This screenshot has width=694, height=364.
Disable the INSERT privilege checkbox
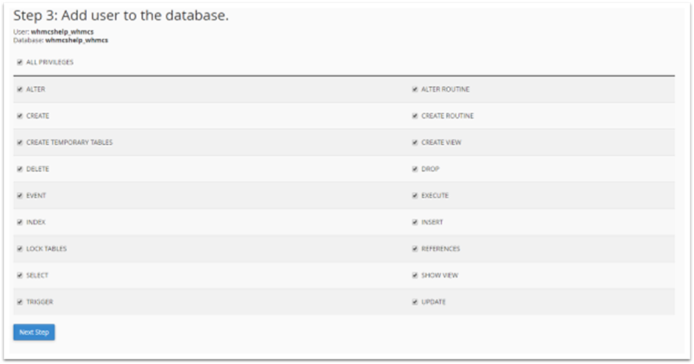tap(415, 222)
